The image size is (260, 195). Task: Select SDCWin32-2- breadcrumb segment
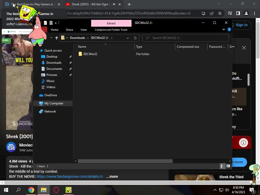[x=100, y=38]
